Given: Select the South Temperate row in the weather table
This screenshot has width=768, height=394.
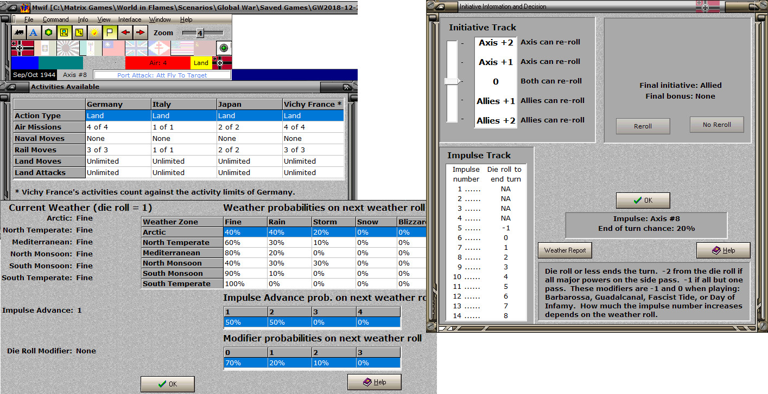Looking at the screenshot, I should click(284, 283).
